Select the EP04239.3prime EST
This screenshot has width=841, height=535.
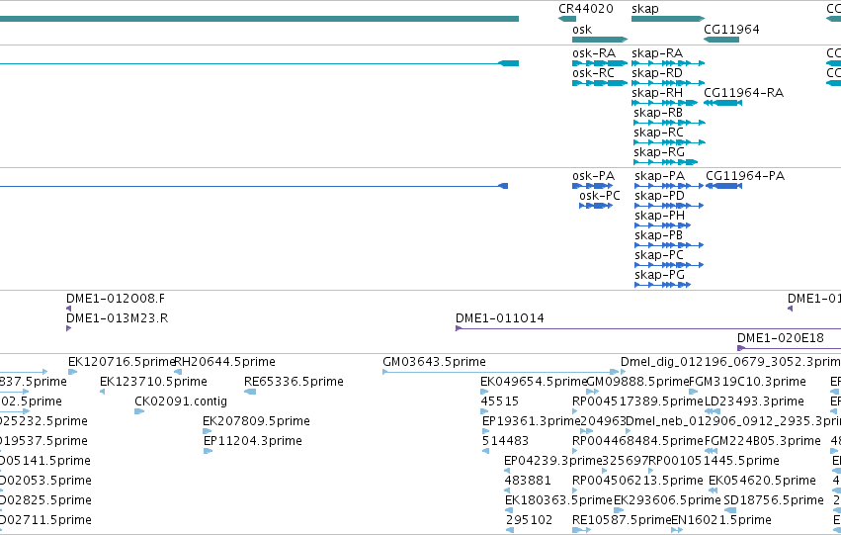coord(507,471)
